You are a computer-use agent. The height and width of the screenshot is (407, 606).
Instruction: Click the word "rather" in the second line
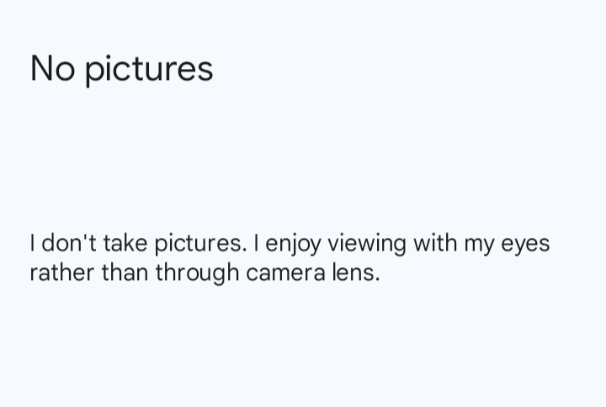click(62, 272)
